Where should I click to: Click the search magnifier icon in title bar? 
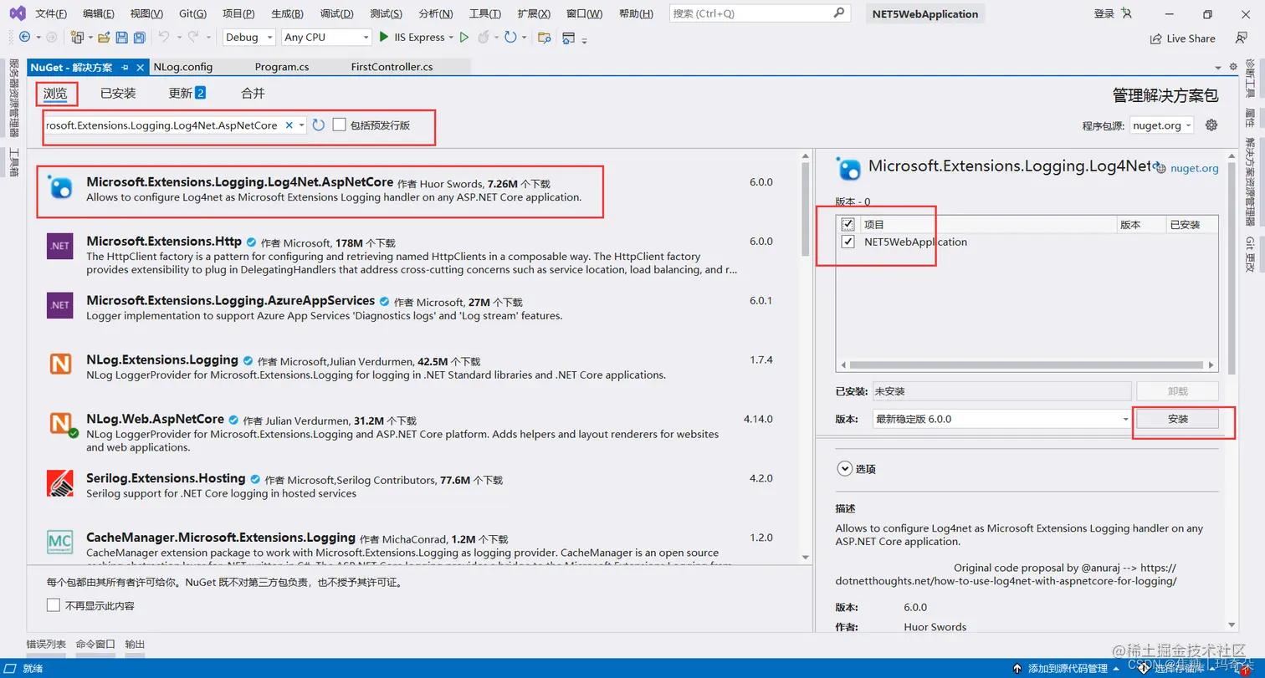(839, 13)
